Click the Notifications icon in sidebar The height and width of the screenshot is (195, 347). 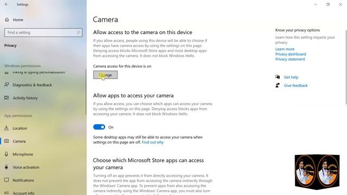[x=7, y=180]
